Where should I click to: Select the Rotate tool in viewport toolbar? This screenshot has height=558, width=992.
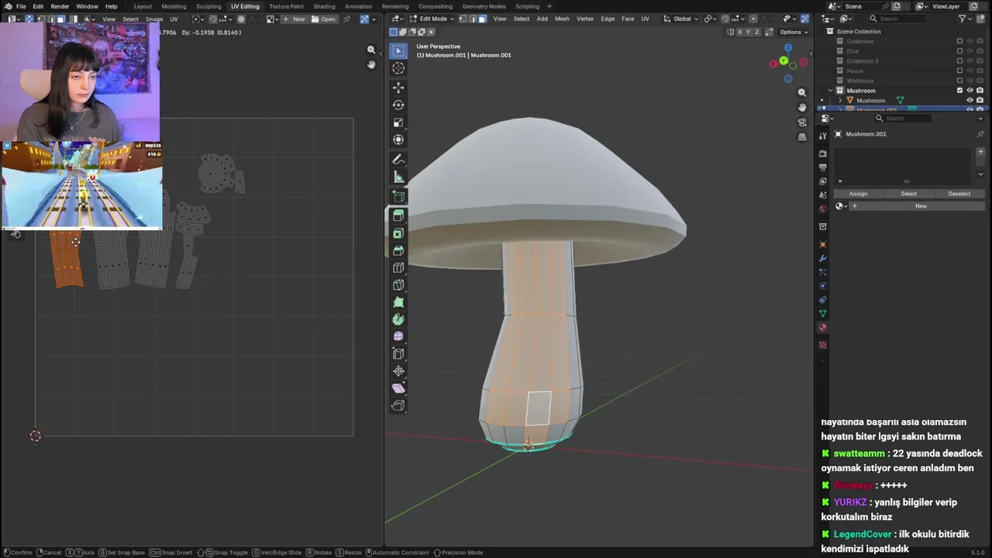click(398, 105)
